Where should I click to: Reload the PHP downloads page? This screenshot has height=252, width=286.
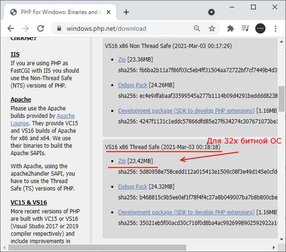pyautogui.click(x=41, y=28)
